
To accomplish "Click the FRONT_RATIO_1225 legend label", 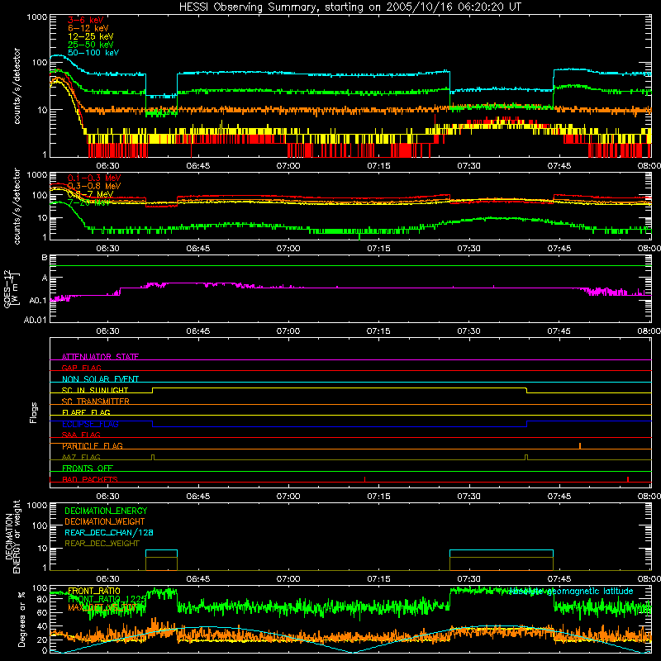I will point(107,599).
